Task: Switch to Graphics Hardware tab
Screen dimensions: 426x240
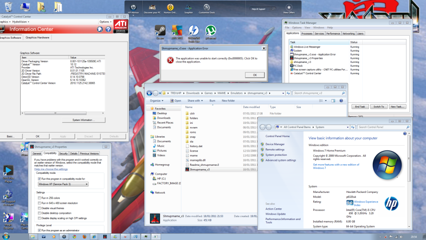Action: click(37, 37)
